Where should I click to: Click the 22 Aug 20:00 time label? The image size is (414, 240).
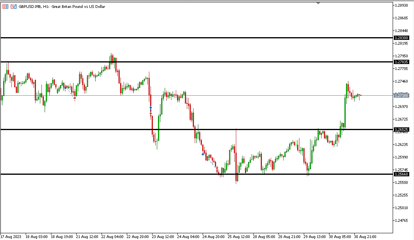tap(138, 236)
